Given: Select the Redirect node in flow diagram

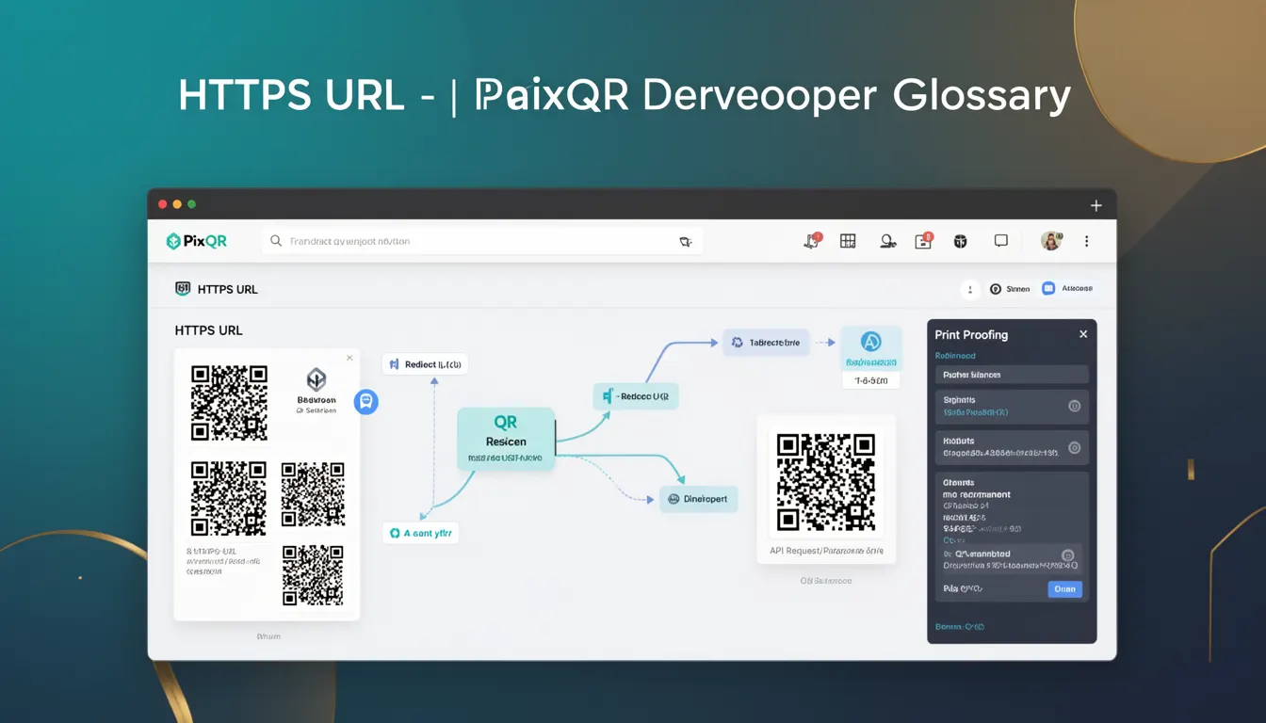Looking at the screenshot, I should click(x=425, y=364).
